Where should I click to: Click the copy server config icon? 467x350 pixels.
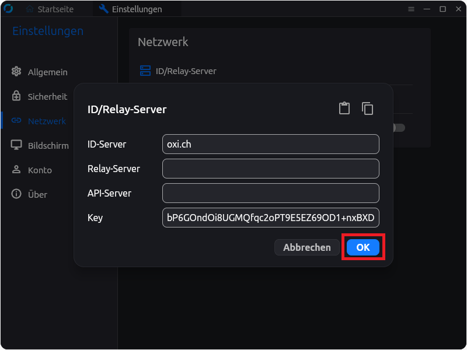(x=367, y=108)
